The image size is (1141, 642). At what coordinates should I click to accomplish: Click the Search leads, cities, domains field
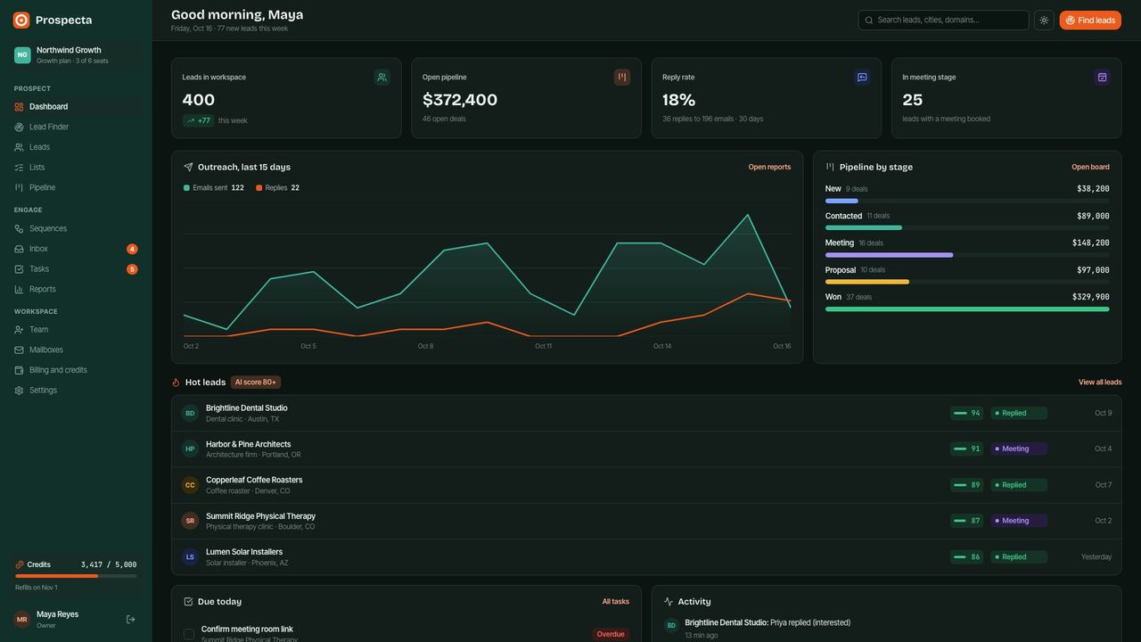pyautogui.click(x=943, y=20)
